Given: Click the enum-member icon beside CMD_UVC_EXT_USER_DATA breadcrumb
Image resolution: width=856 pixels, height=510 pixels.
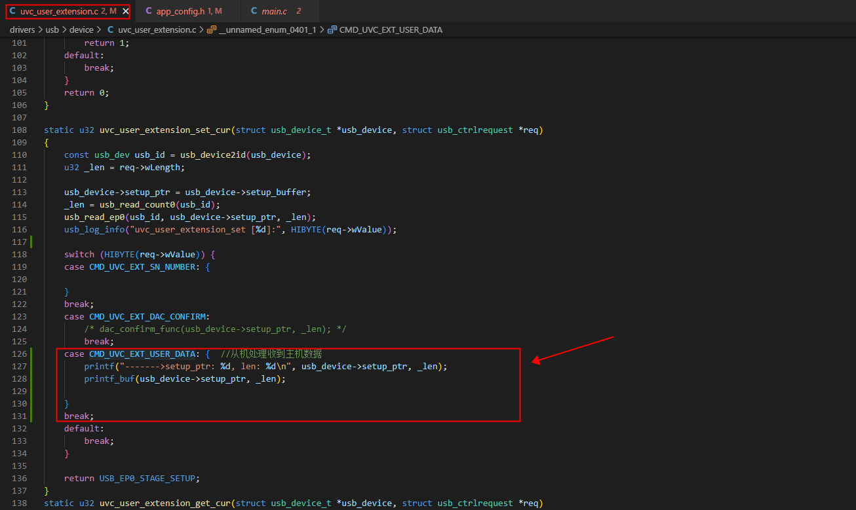Looking at the screenshot, I should coord(332,29).
